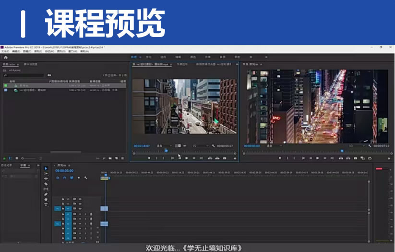
Task: Hide track V3 with its eye icon
Action: click(80, 199)
